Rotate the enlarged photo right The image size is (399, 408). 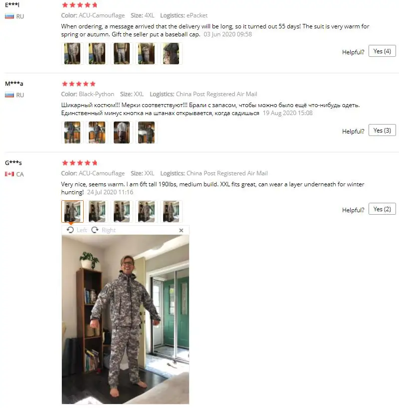click(x=103, y=230)
